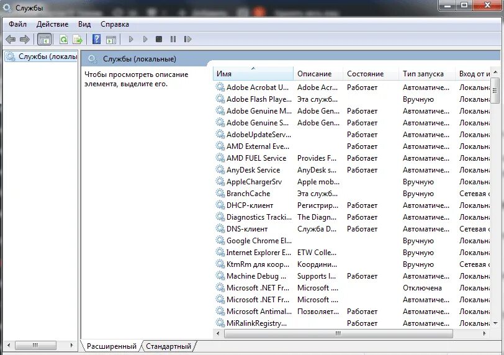This screenshot has height=355, width=504.
Task: Click the Службы title bar icon
Action: tap(7, 7)
